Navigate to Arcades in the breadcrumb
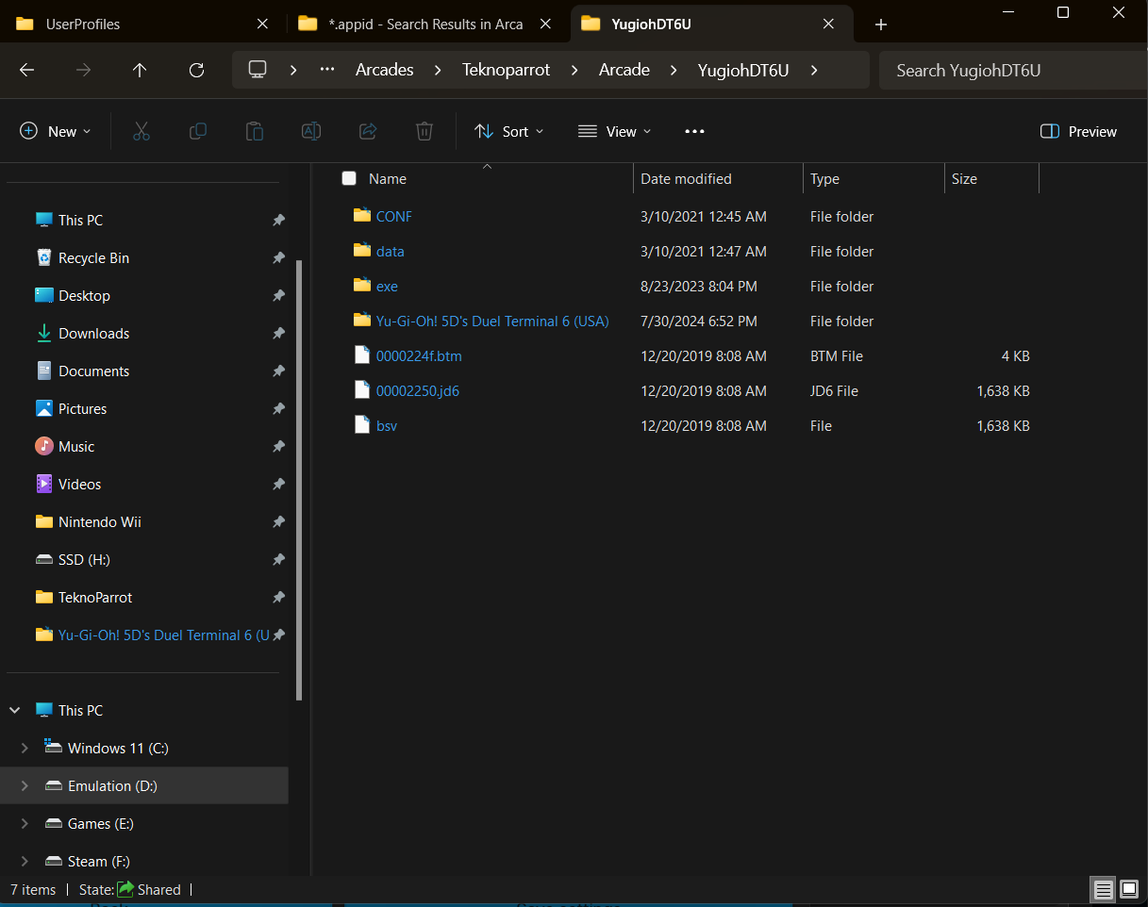The width and height of the screenshot is (1148, 907). pos(385,70)
